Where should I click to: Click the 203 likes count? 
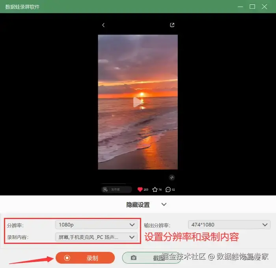coord(146,189)
